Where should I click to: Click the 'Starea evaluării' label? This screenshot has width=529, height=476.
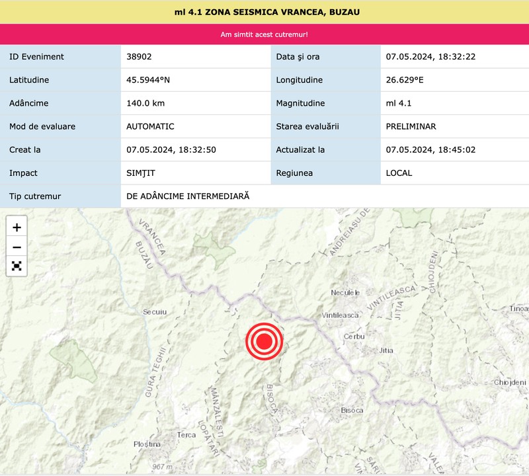[x=307, y=126]
